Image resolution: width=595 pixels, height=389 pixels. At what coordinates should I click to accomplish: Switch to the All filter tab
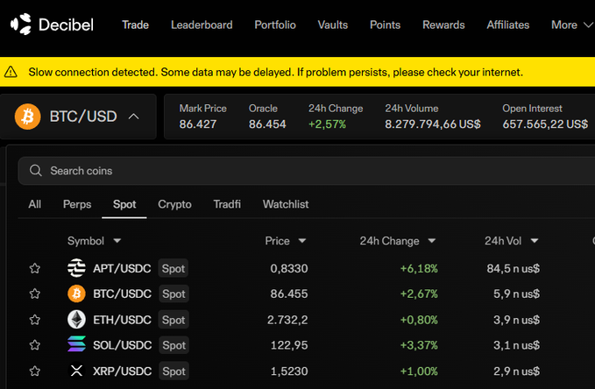point(34,204)
